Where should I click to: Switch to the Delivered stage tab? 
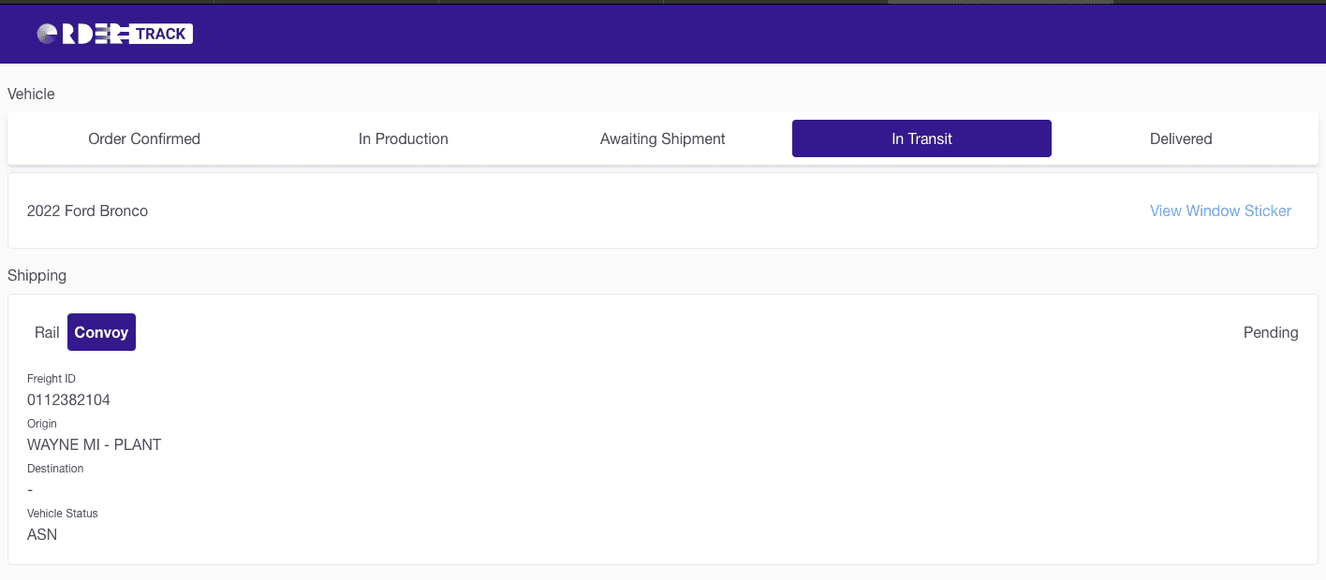[x=1181, y=138]
